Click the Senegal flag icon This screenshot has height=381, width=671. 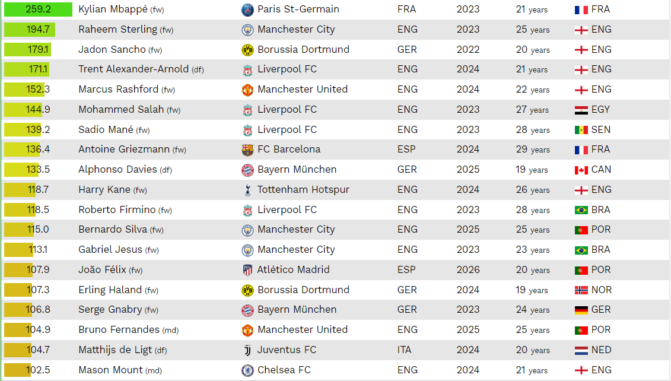581,130
